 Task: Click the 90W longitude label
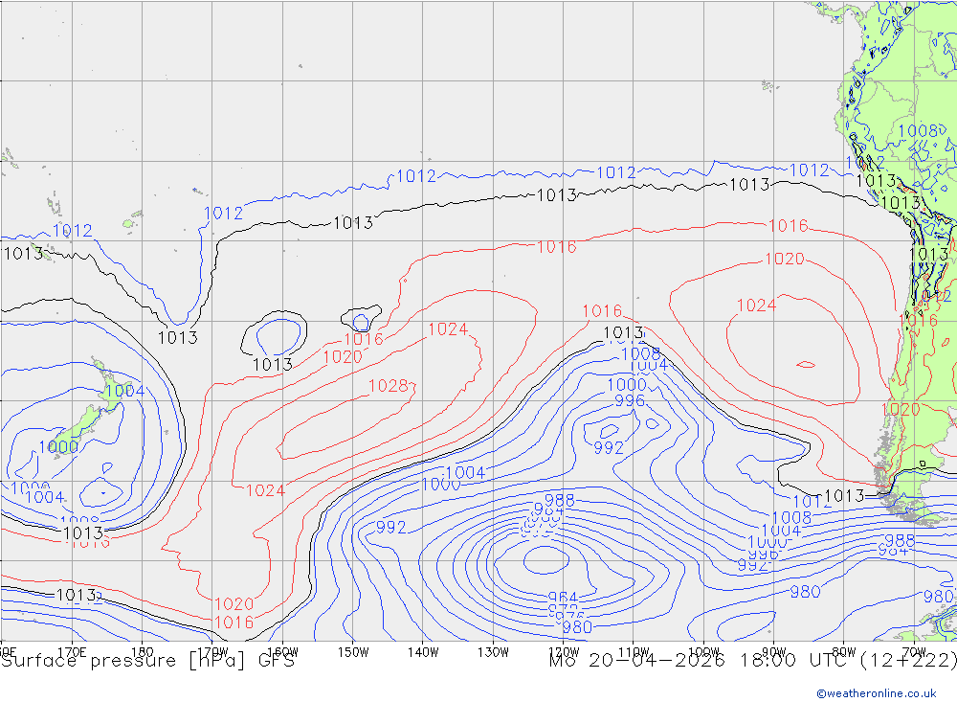pos(774,652)
